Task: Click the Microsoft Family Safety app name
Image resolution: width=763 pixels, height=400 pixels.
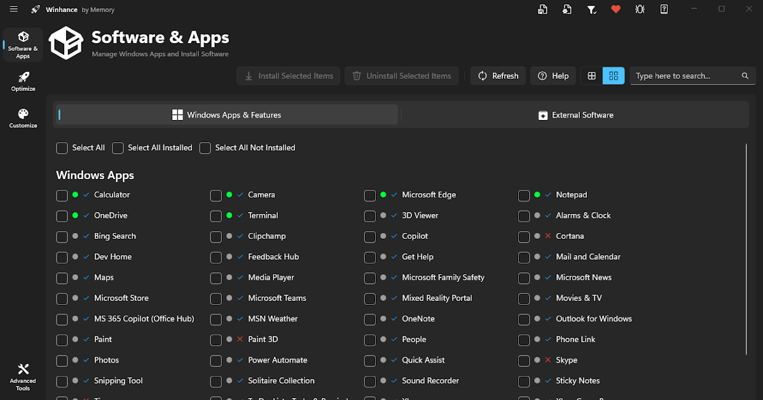Action: [443, 277]
